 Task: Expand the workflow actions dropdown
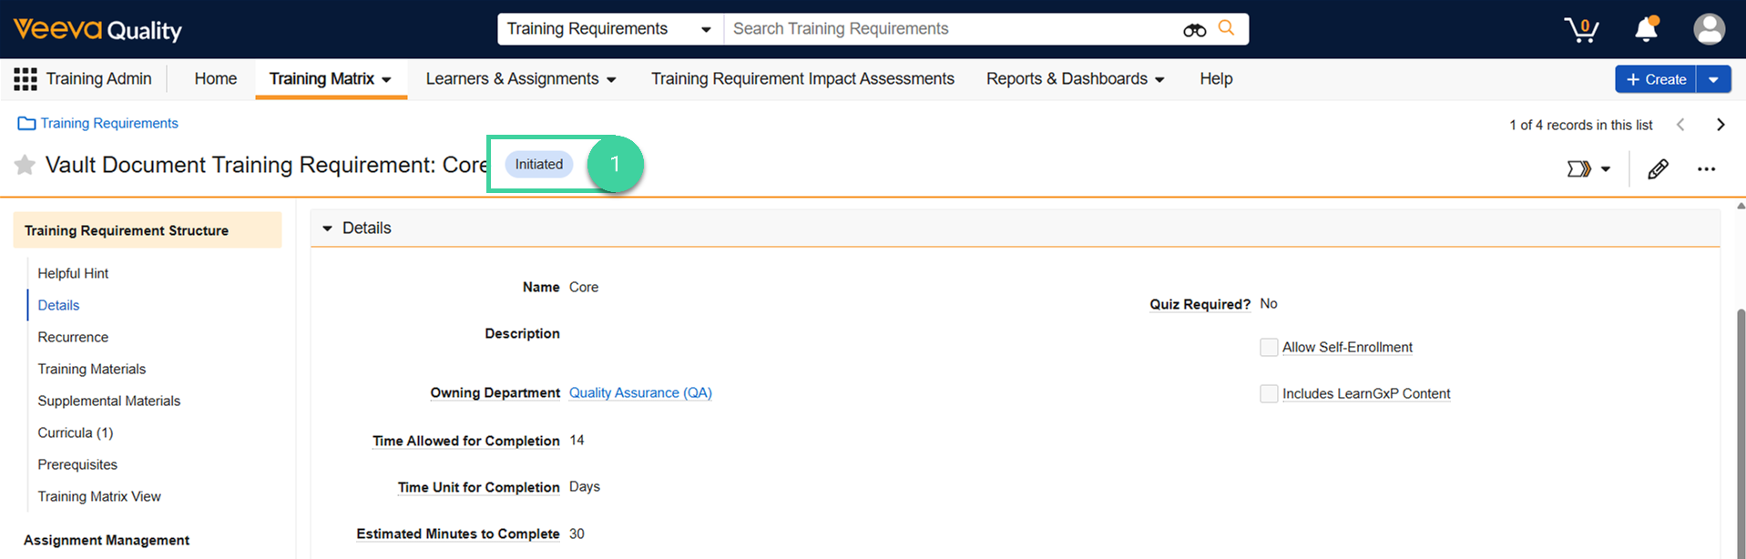click(x=1589, y=168)
